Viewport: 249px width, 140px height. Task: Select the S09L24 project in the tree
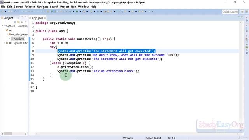click(16, 26)
